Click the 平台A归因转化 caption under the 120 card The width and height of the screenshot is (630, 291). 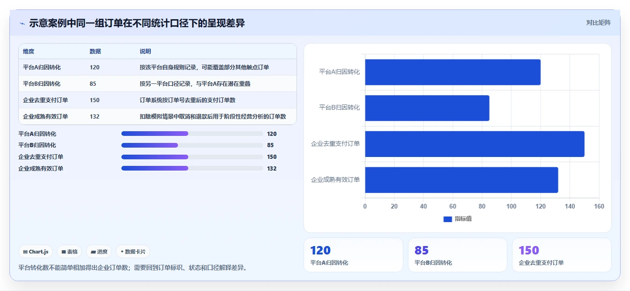[329, 263]
